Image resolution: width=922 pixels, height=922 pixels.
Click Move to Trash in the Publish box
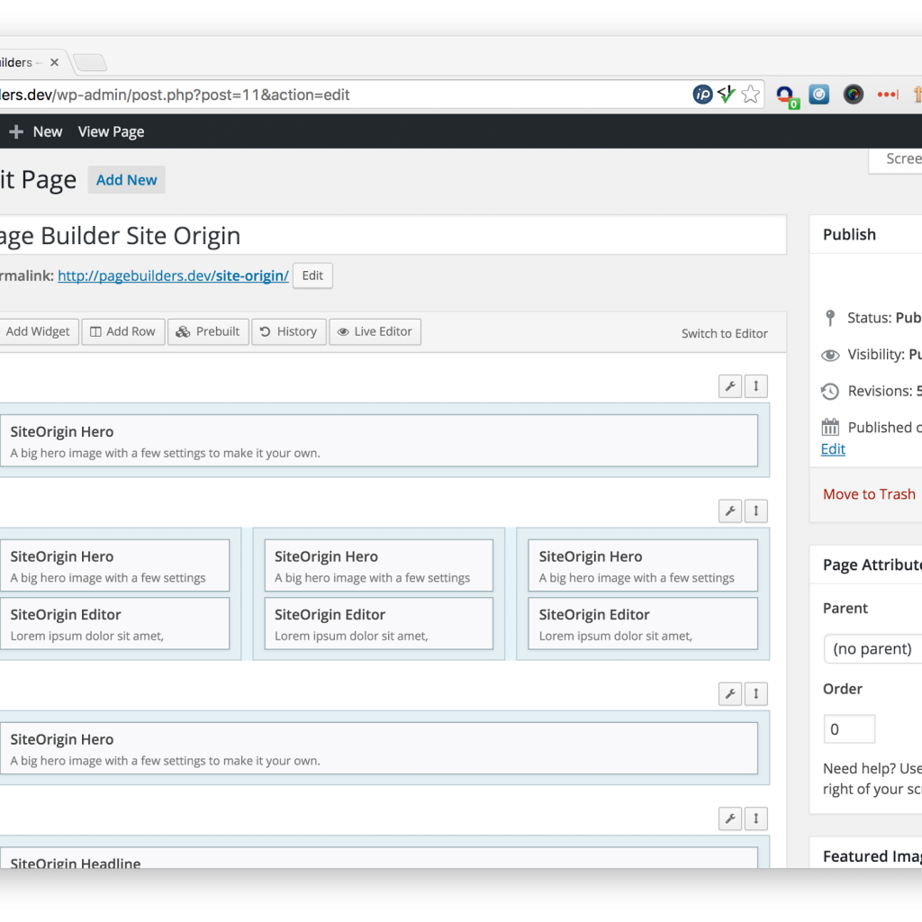click(868, 493)
